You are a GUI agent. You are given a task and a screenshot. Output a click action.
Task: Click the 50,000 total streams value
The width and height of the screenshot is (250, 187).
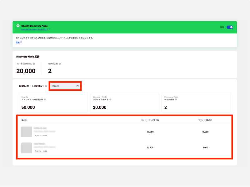coord(28,107)
